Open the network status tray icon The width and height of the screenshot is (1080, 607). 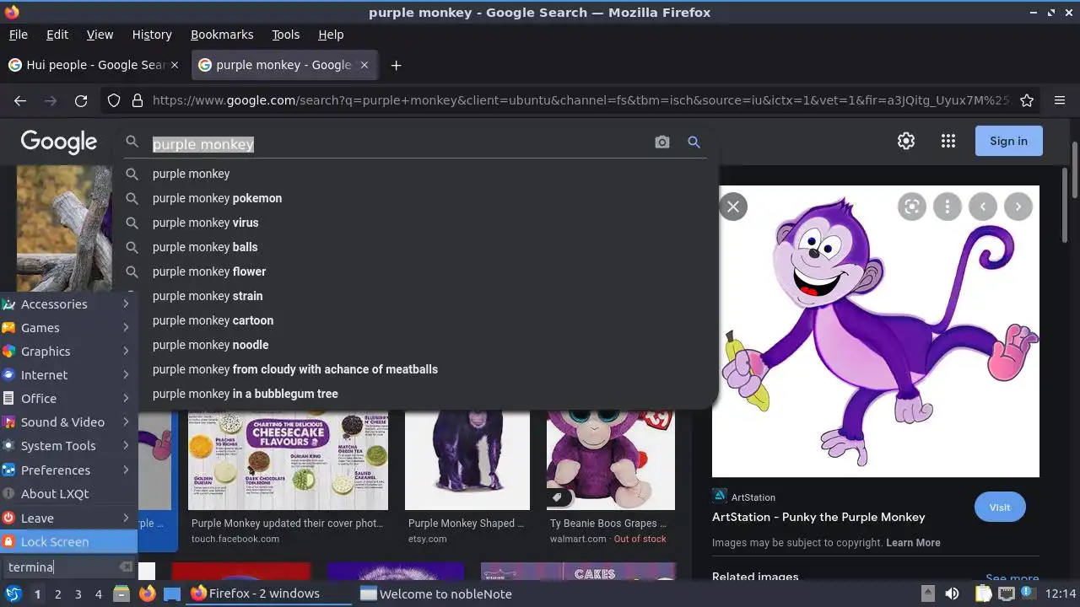[1006, 594]
